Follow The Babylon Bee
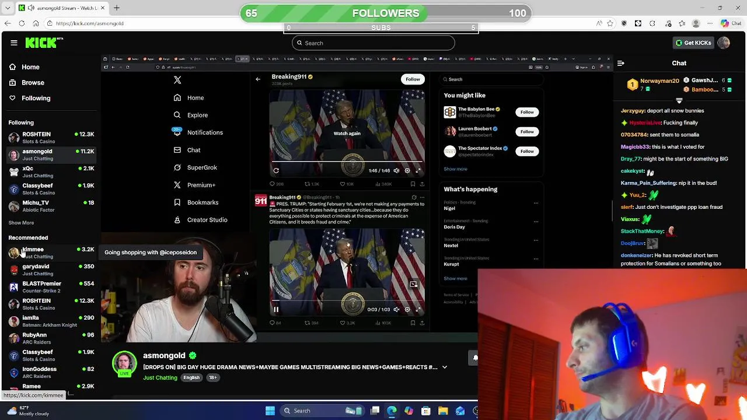The height and width of the screenshot is (420, 747). click(527, 112)
